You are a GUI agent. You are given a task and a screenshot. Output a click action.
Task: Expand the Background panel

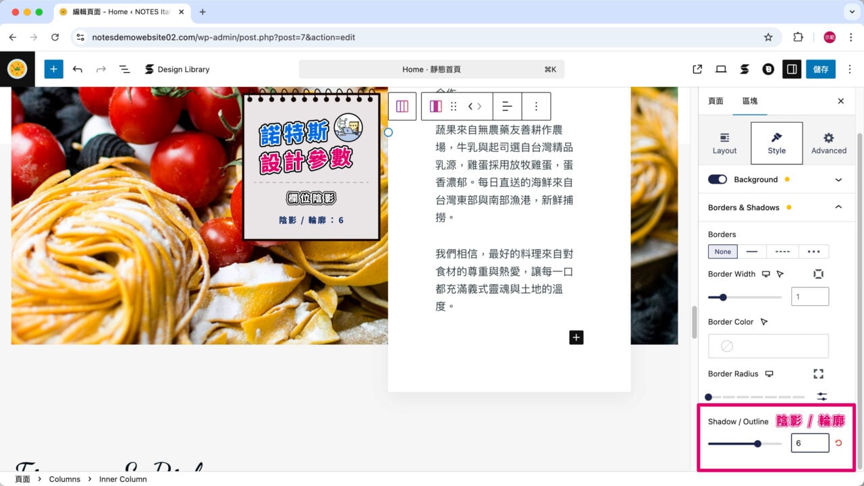coord(838,179)
